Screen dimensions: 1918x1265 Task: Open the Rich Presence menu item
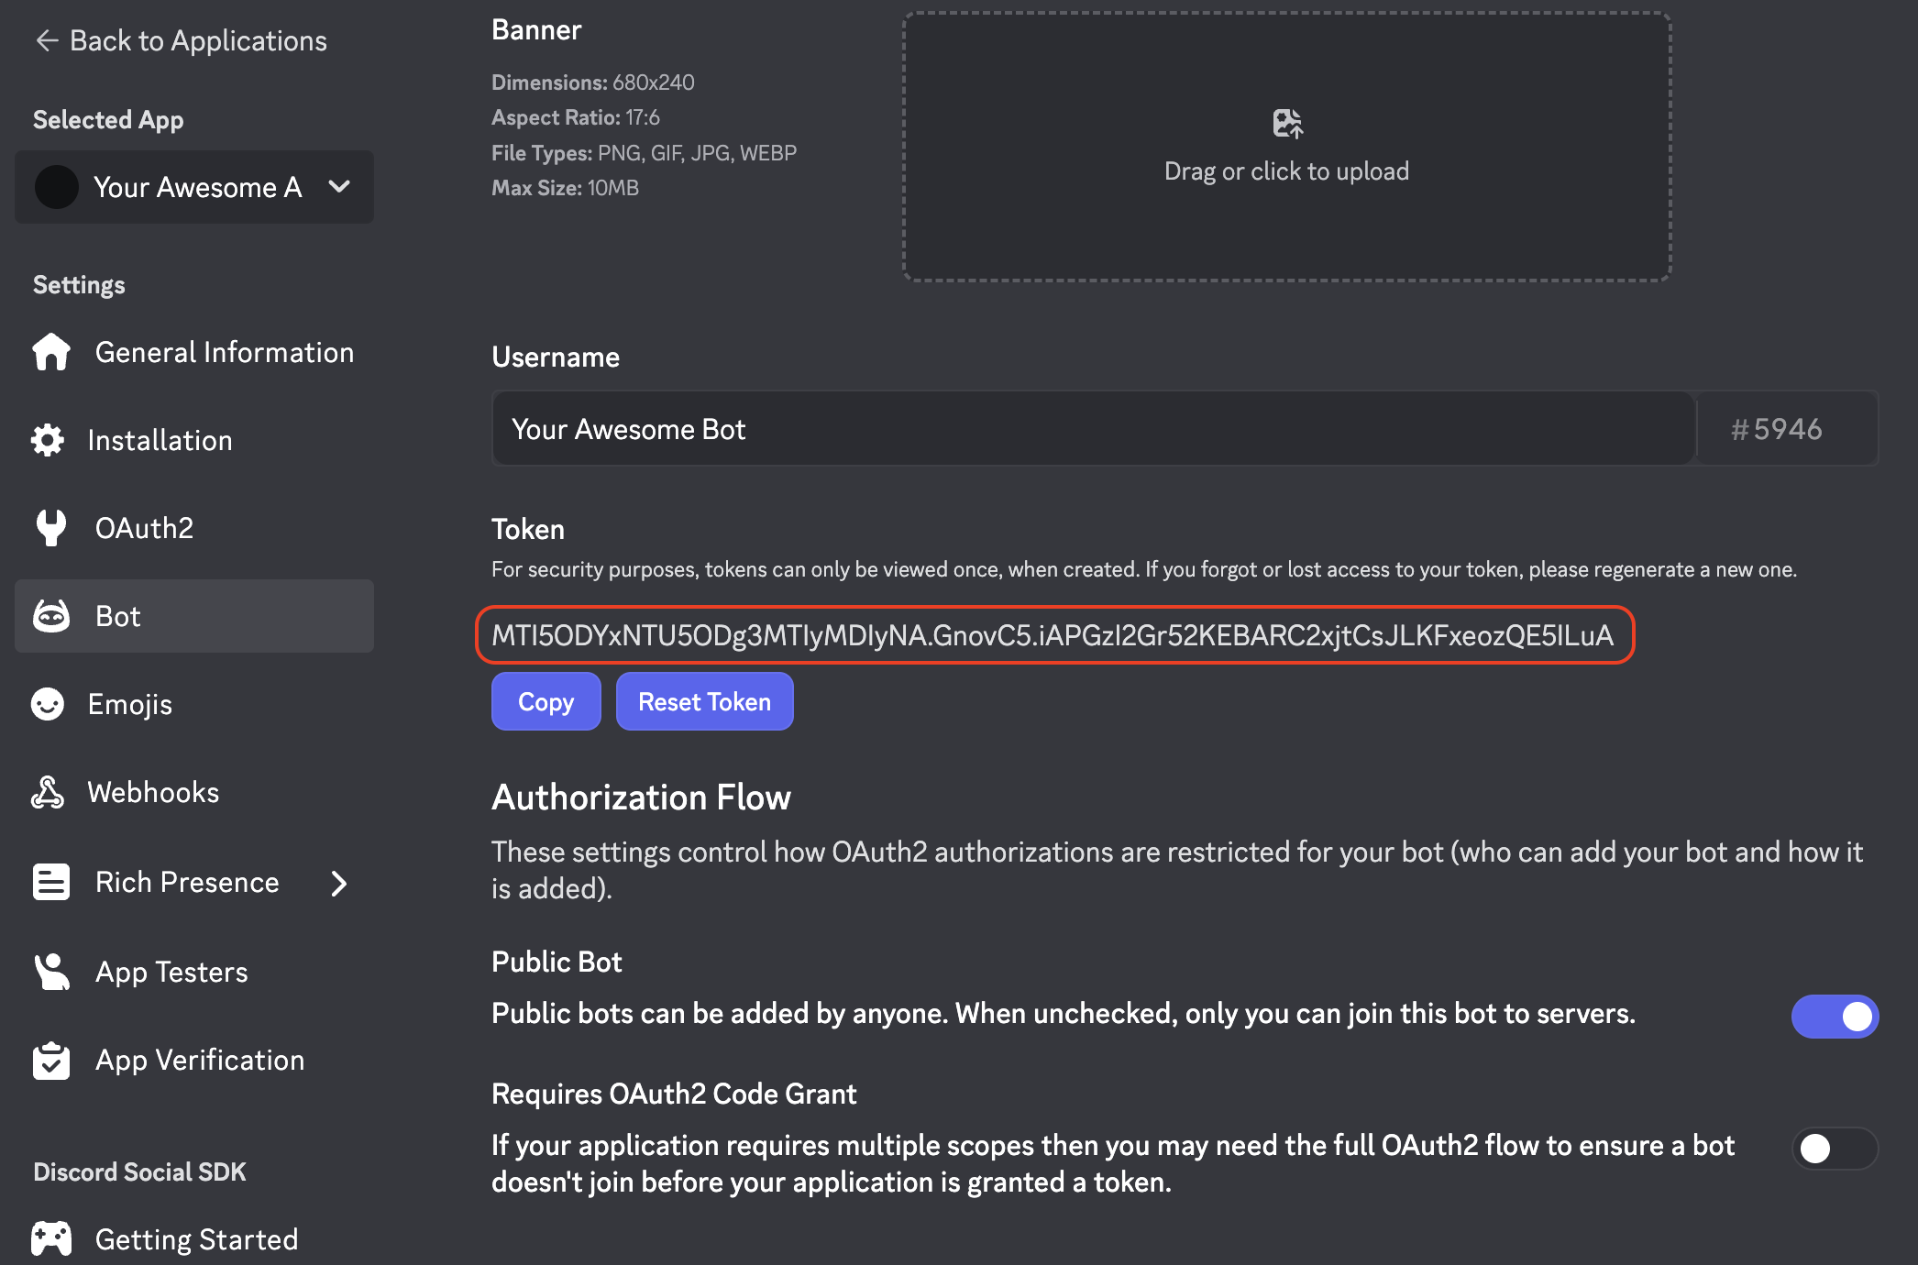tap(187, 882)
